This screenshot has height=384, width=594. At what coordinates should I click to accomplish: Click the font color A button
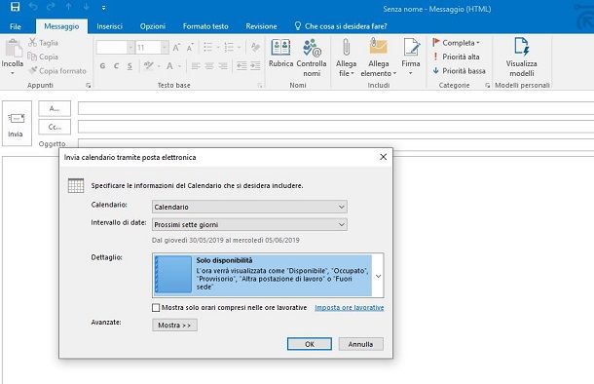tap(169, 66)
